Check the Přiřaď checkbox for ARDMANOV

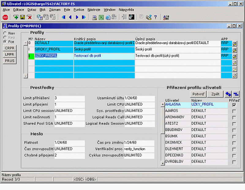[x=234, y=118]
